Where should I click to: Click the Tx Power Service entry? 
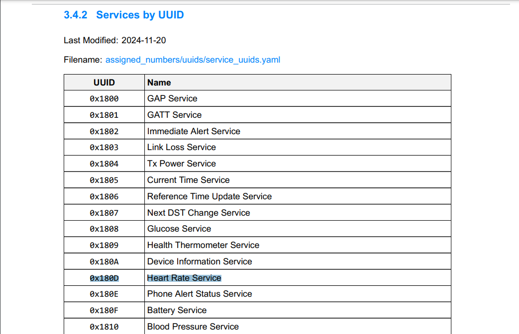[x=182, y=164]
